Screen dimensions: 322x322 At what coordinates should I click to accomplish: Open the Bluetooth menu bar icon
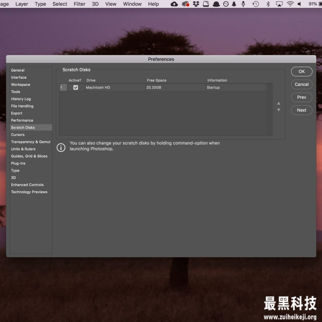click(x=268, y=4)
